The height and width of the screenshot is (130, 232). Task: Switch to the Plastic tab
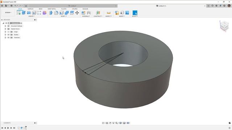point(64,9)
